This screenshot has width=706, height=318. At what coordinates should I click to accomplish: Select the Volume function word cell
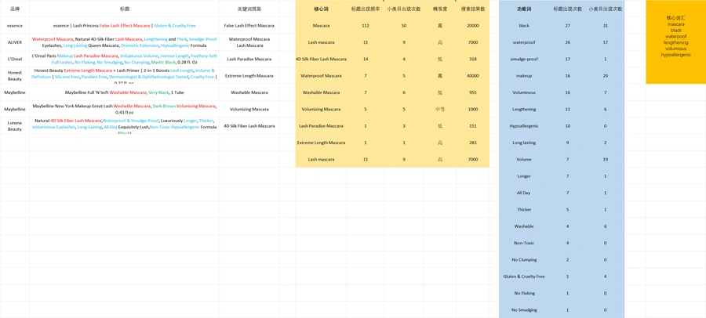[524, 159]
